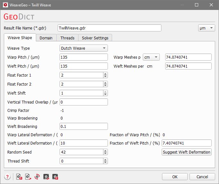Screen dimensions: 219x184
Task: Switch to the Domain tab
Action: pos(46,38)
